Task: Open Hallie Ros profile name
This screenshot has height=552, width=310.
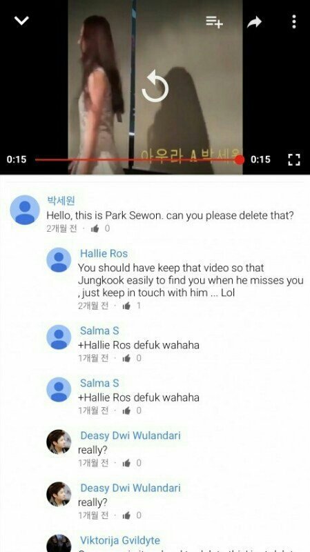Action: [x=104, y=253]
